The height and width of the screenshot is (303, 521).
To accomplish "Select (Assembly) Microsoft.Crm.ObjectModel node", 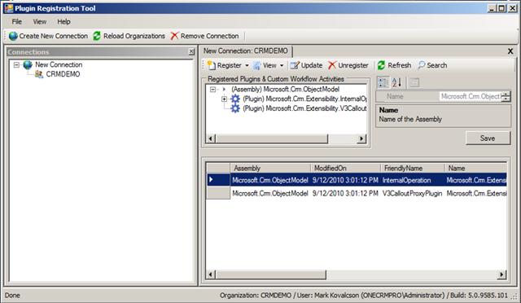I will point(286,89).
